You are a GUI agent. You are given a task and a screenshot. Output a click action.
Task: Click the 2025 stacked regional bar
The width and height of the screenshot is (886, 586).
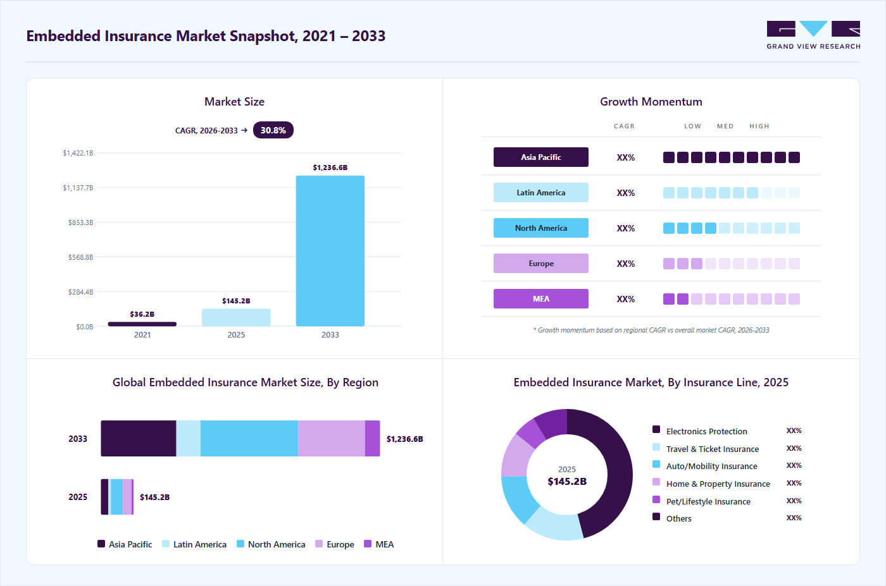117,497
